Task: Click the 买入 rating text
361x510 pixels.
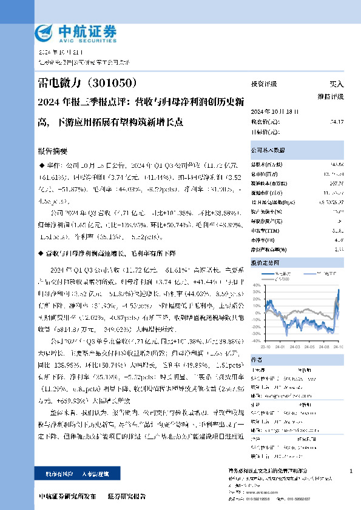Action: coord(337,84)
